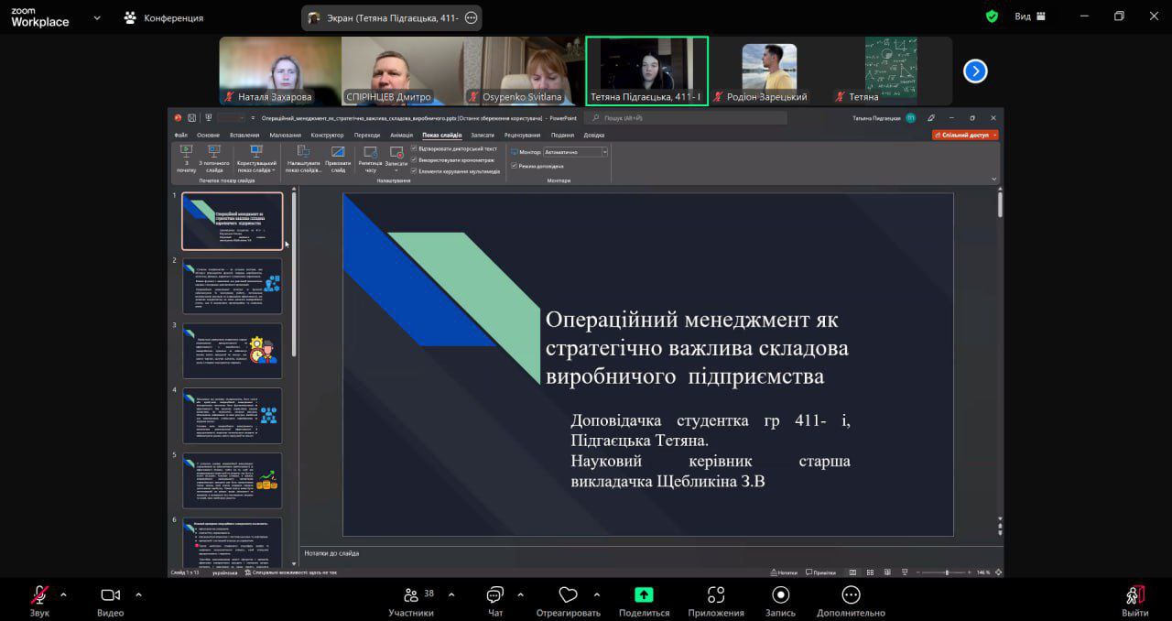
Task: Open the Дополнительно more options icon
Action: pos(851,595)
